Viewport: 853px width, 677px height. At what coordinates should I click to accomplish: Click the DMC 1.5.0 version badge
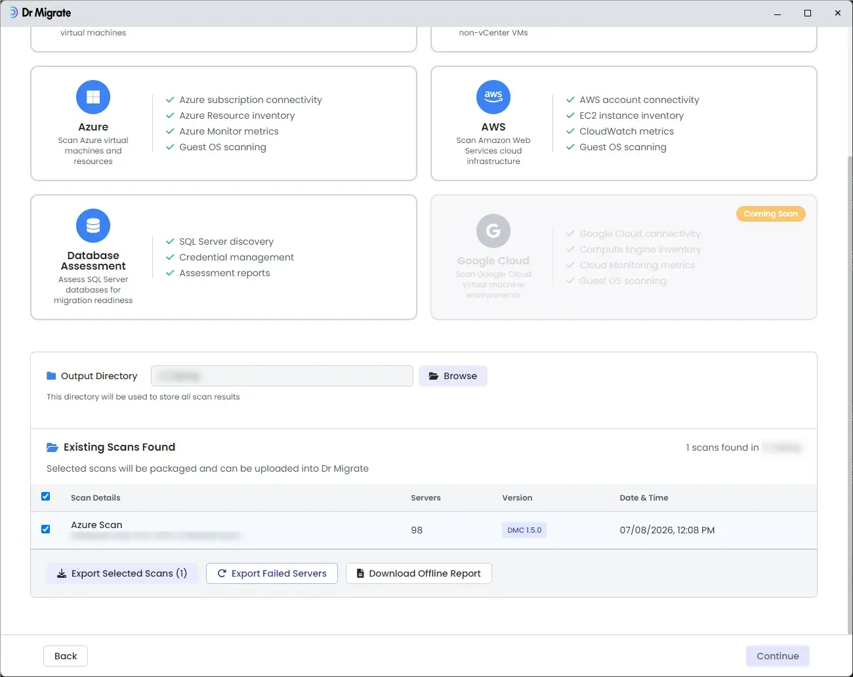coord(524,530)
